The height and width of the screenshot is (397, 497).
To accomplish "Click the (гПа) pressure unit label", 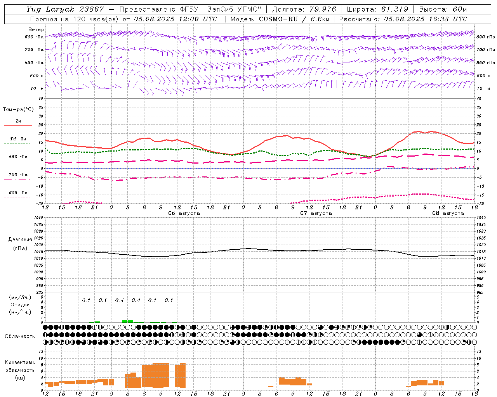I will tap(20, 248).
